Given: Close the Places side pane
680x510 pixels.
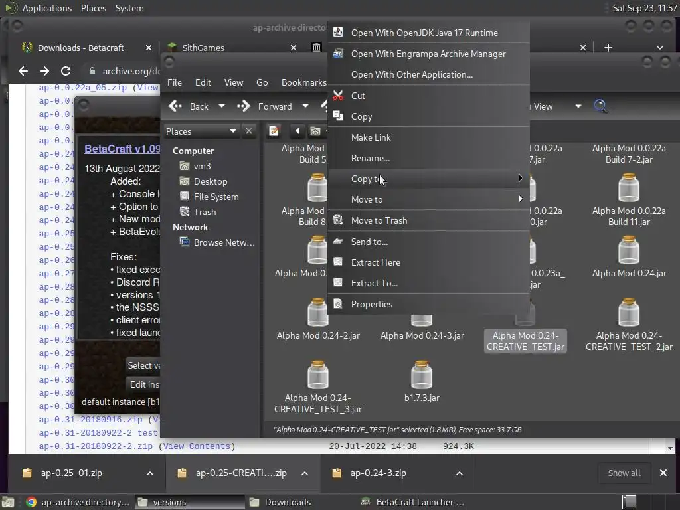Looking at the screenshot, I should point(249,131).
